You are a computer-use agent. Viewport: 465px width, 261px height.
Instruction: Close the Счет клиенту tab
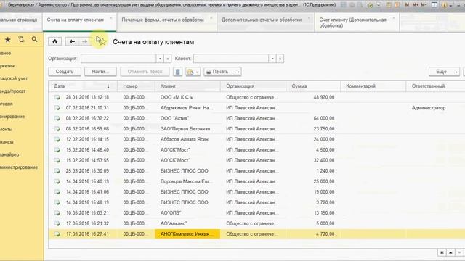pyautogui.click(x=394, y=18)
